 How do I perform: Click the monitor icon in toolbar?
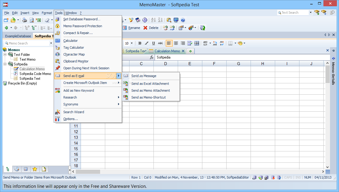point(176,20)
